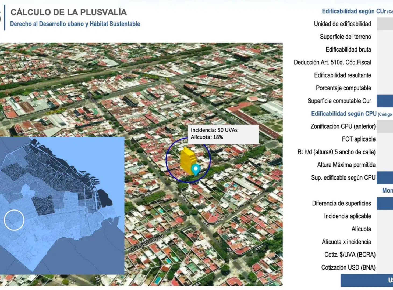This screenshot has width=393, height=290.
Task: Click the gray Unidad de edificabilidad value field
Action: 385,24
